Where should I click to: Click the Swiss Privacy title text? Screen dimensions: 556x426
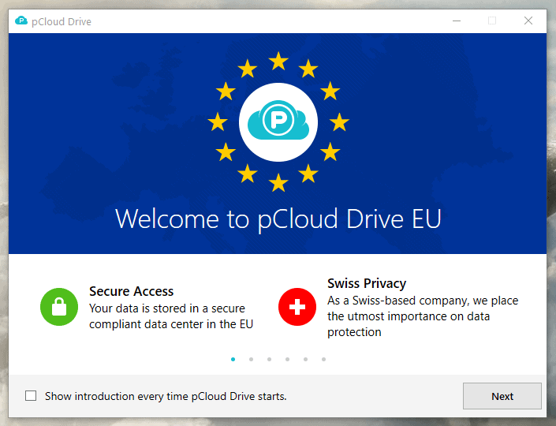(x=367, y=283)
